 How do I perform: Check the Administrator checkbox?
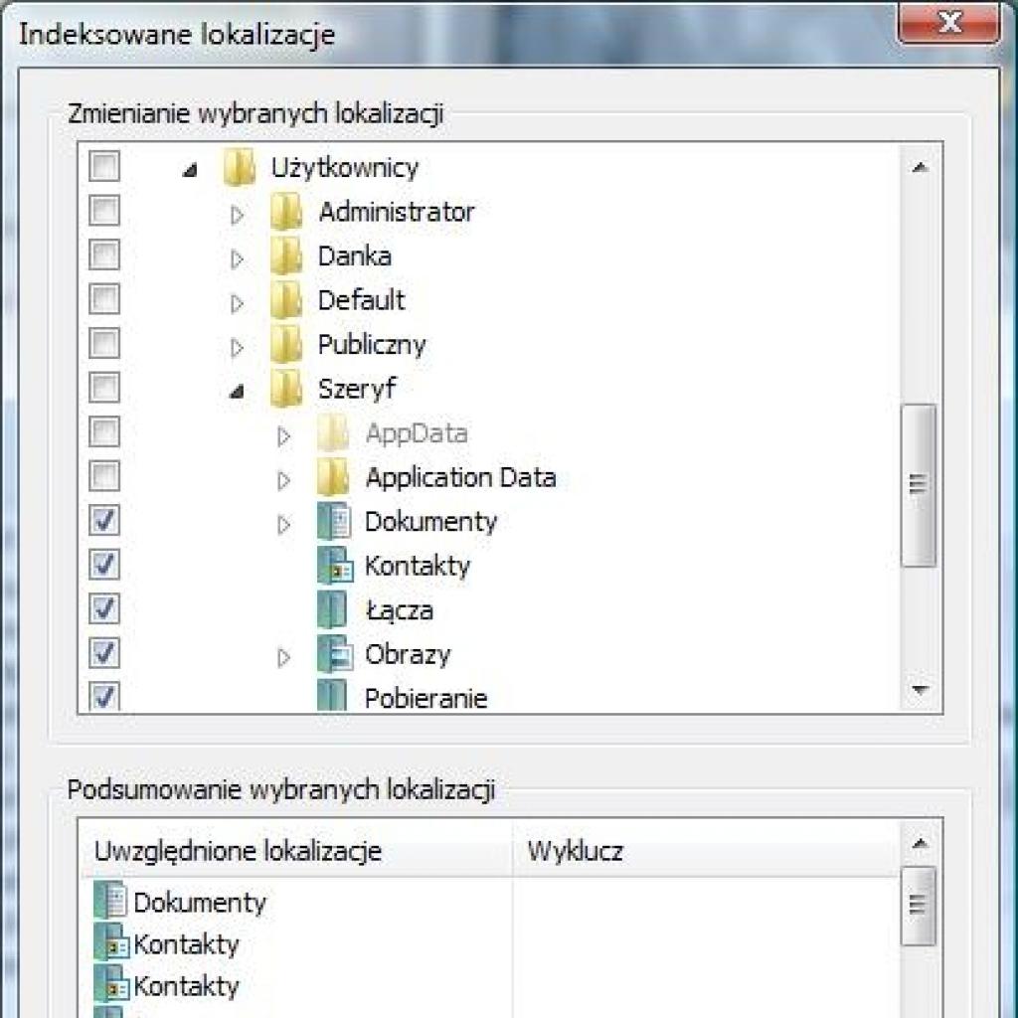coord(104,211)
